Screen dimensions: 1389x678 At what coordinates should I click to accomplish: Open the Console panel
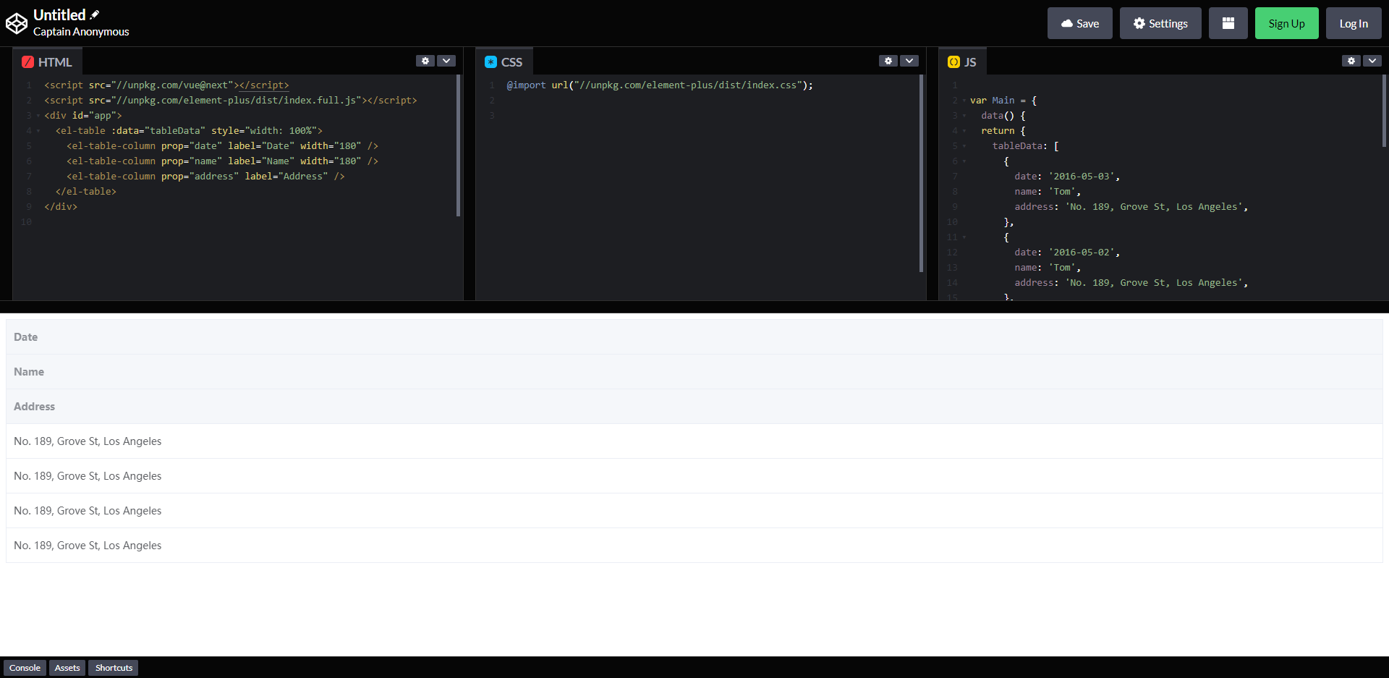pos(25,667)
